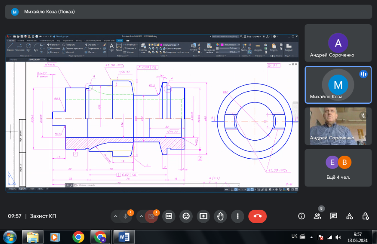Expand video settings arrow beside camera

141,216
